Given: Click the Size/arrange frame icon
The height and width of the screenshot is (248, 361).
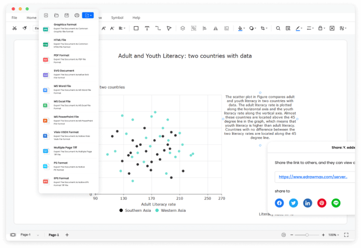Looking at the screenshot, I should click(226, 28).
